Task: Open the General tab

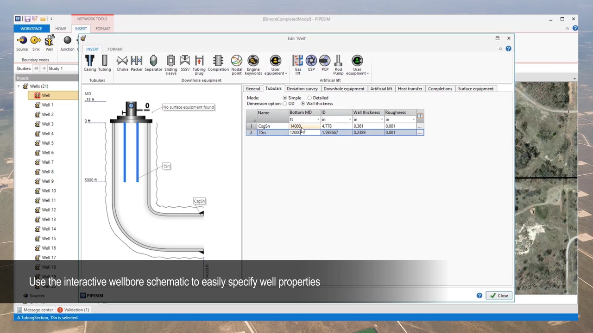Action: pos(253,89)
